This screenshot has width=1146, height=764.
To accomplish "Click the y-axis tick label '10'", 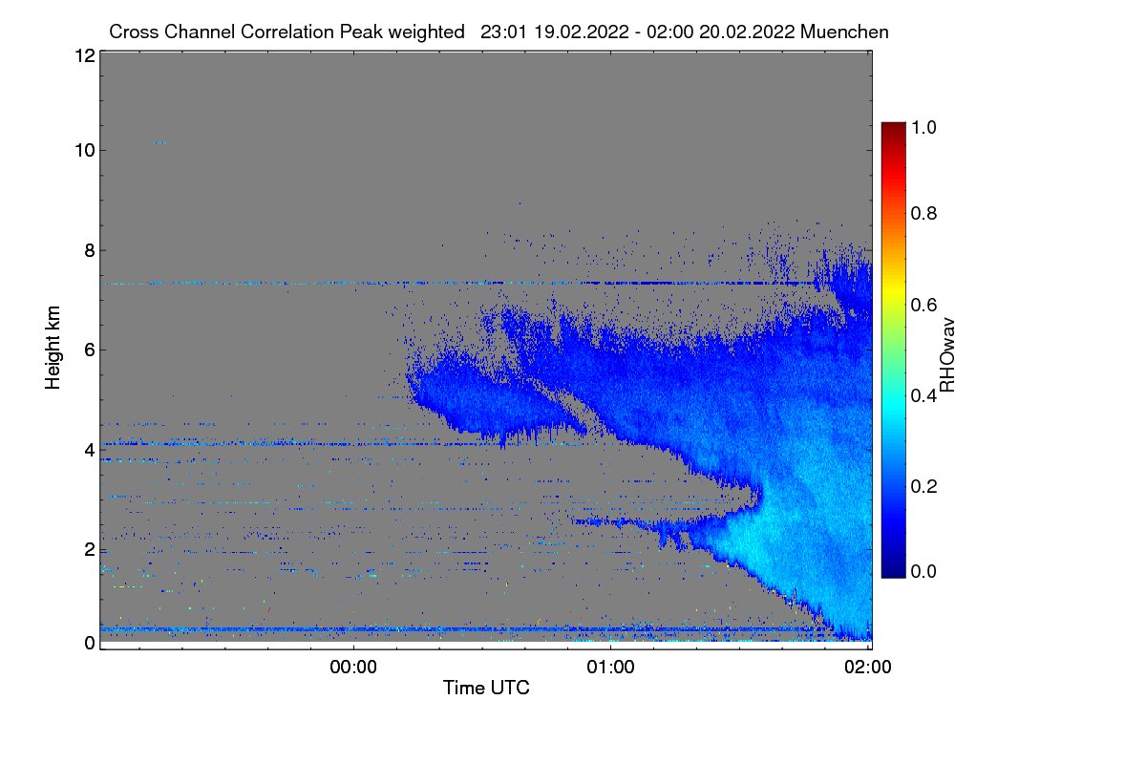I will click(84, 150).
